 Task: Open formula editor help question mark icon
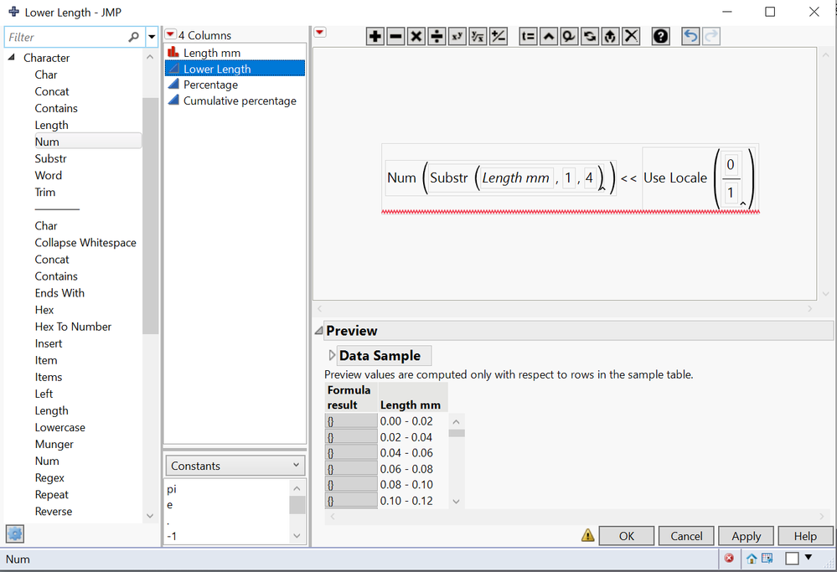click(x=661, y=36)
